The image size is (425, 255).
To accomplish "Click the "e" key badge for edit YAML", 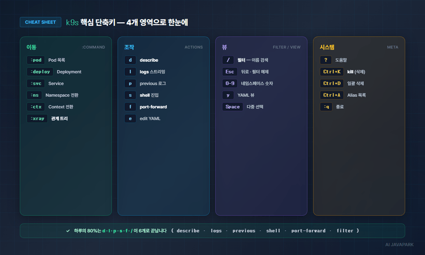I will (130, 119).
